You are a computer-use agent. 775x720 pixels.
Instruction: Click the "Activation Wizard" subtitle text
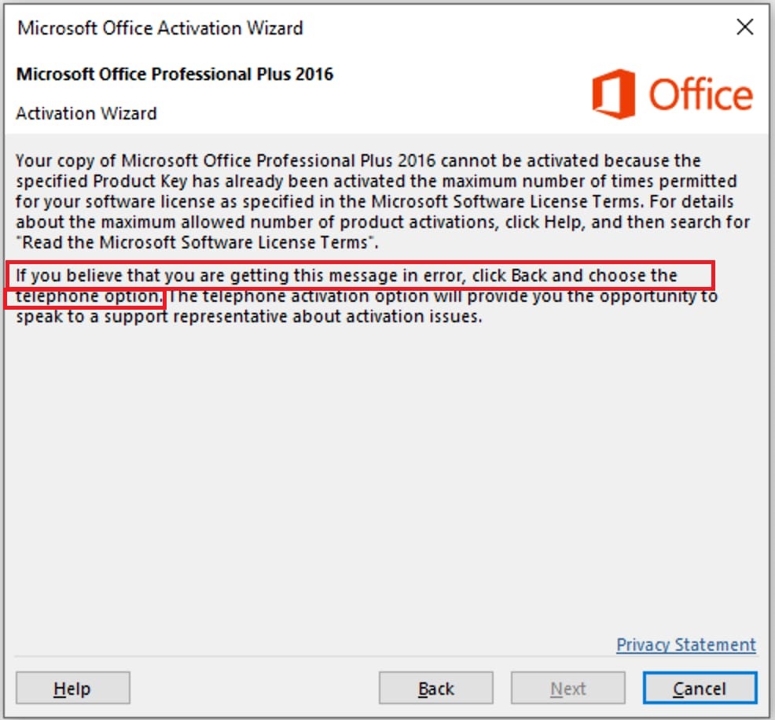pyautogui.click(x=86, y=113)
